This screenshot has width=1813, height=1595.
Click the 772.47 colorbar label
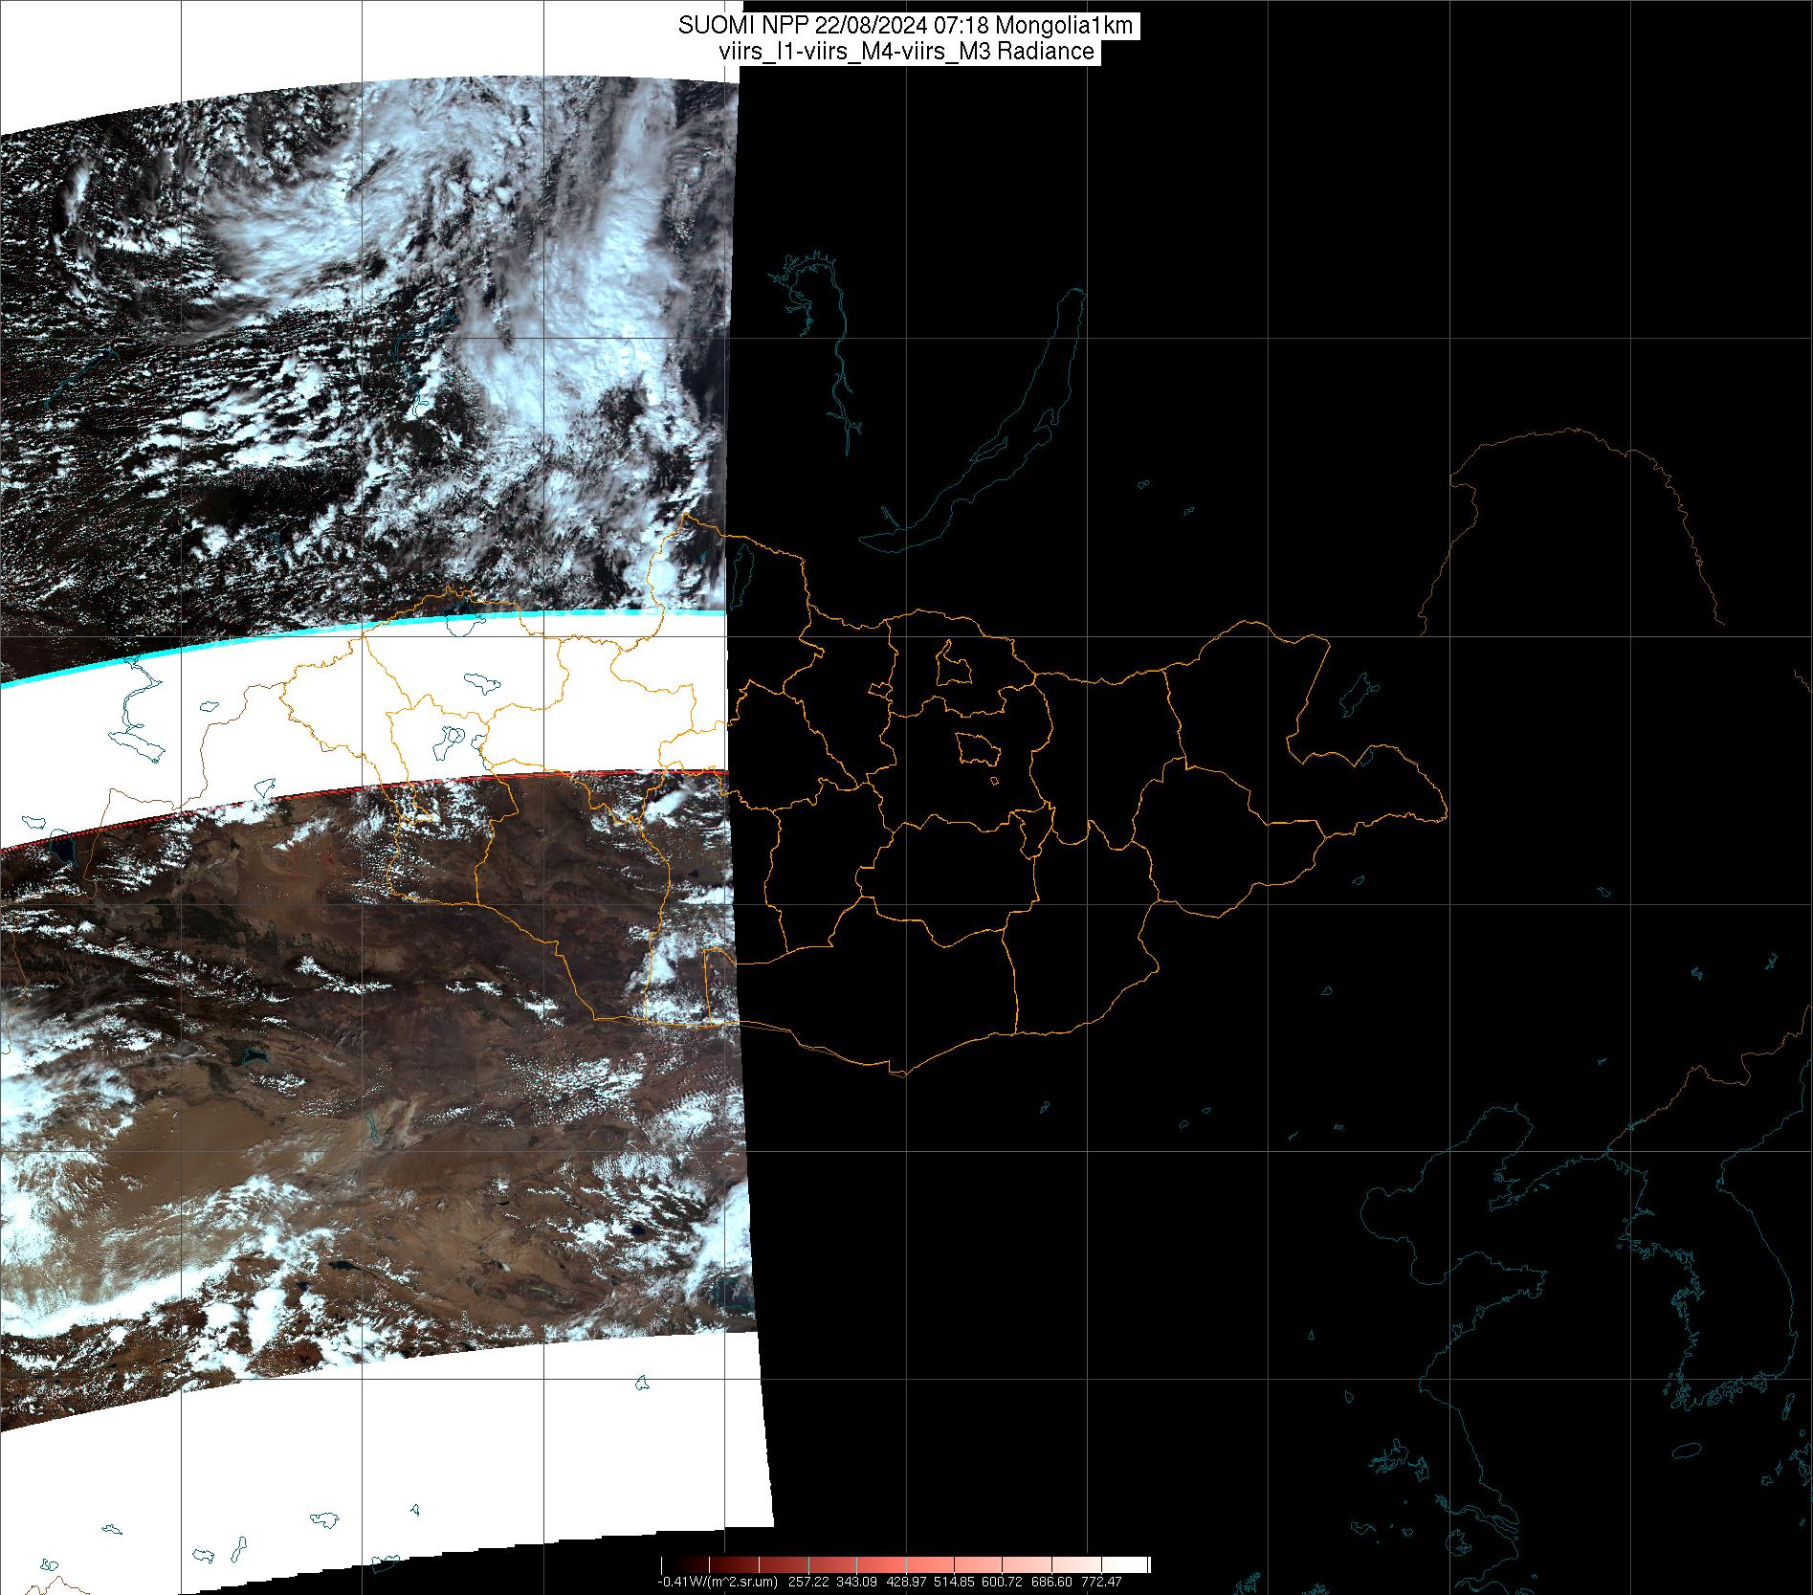tap(1101, 1582)
